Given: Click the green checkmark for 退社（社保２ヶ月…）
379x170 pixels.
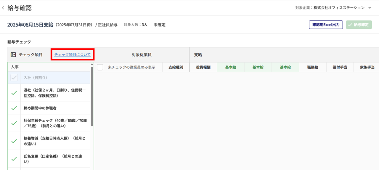Looking at the screenshot, I should [14, 93].
